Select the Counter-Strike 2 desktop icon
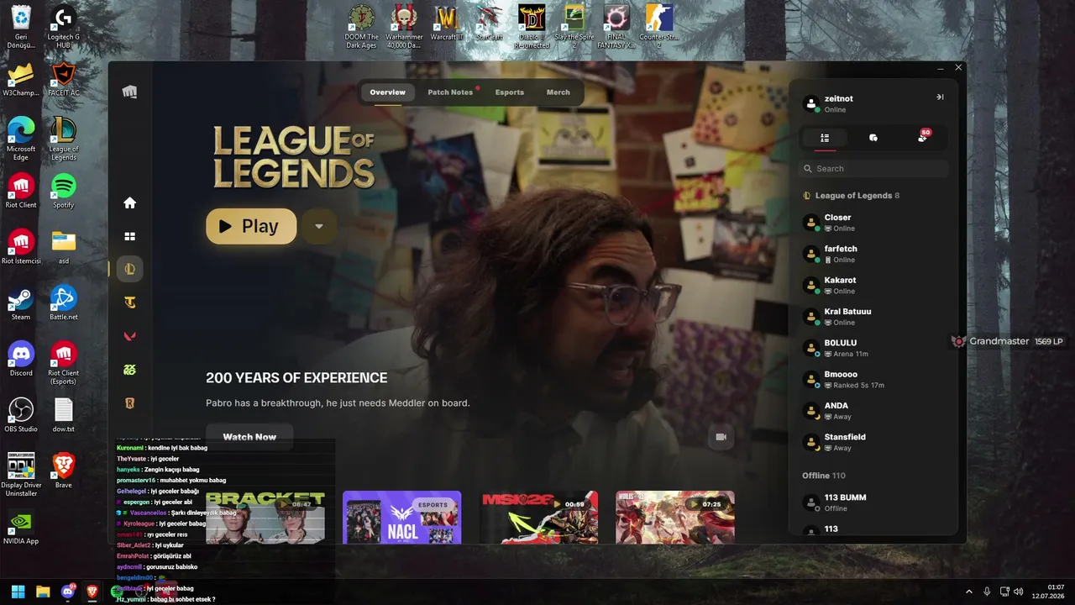 coord(659,27)
